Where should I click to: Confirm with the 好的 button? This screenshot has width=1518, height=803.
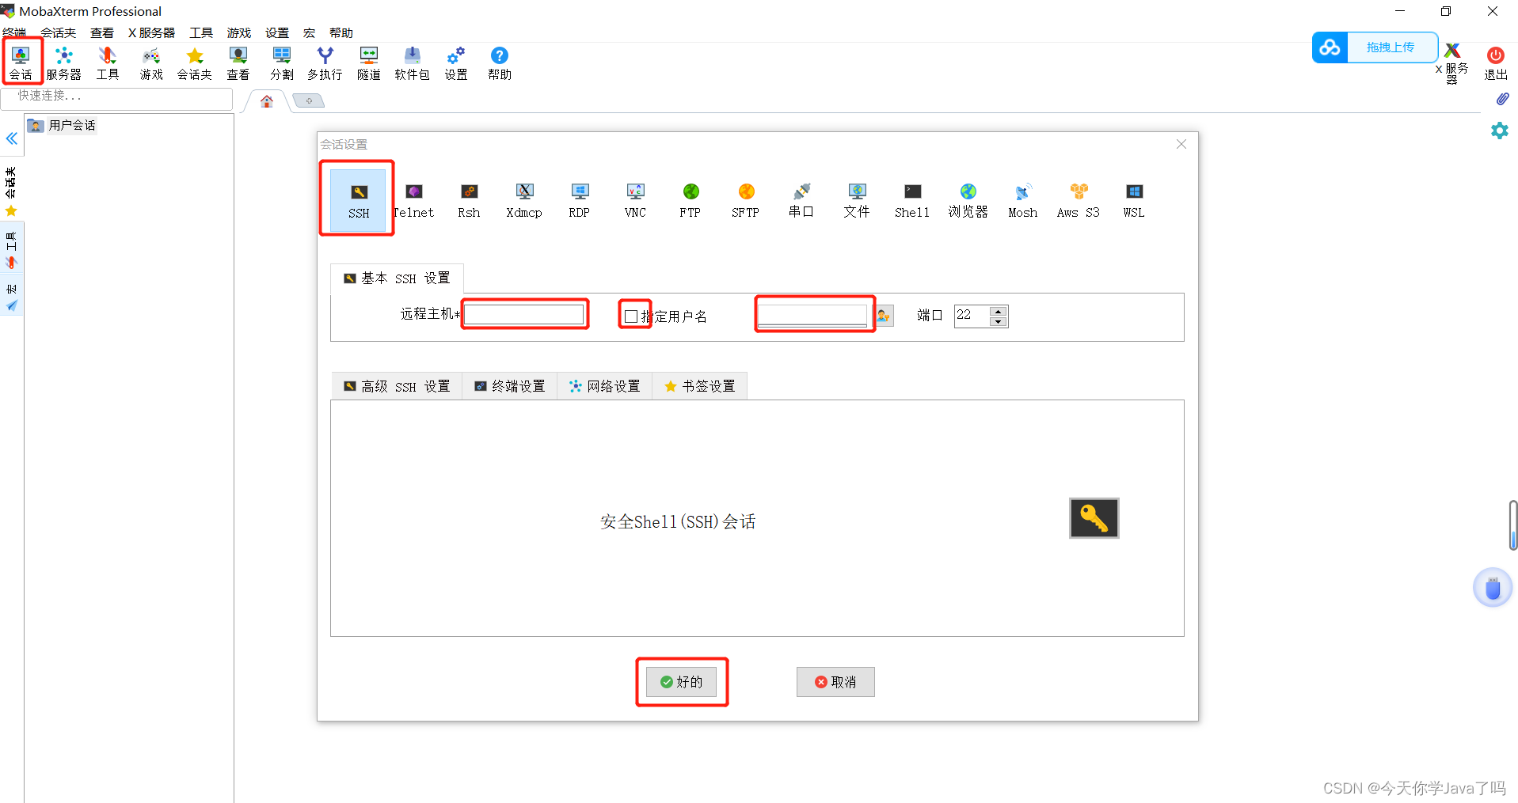[x=682, y=682]
